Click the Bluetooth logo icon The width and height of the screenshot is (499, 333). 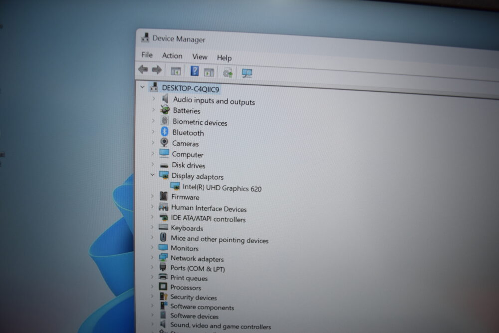pyautogui.click(x=165, y=131)
